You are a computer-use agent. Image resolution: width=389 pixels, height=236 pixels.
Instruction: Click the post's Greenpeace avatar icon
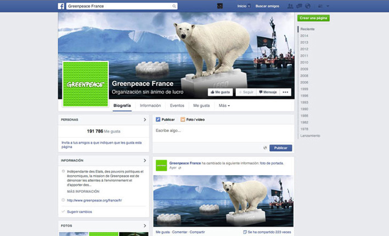click(x=161, y=165)
